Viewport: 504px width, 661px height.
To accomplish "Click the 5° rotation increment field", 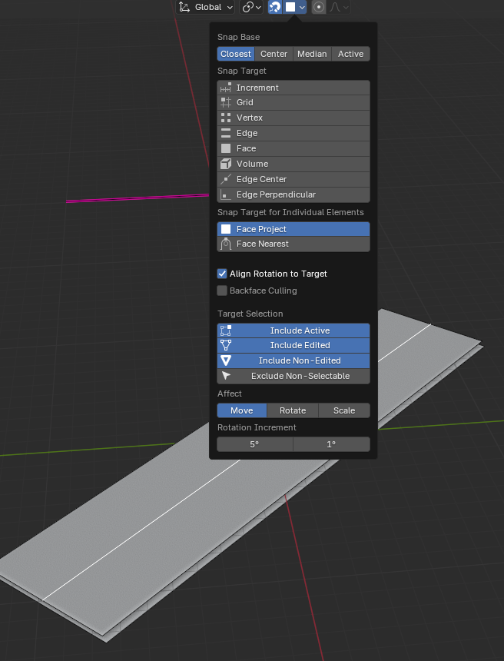I will pos(254,444).
